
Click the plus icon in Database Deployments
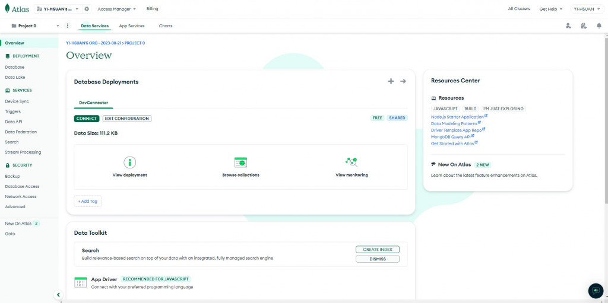pos(391,81)
